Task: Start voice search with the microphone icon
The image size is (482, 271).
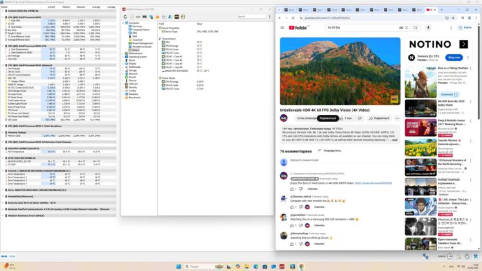Action: (428, 28)
